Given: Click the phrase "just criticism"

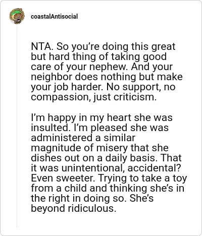Looking at the screenshot, I should click(x=125, y=97).
